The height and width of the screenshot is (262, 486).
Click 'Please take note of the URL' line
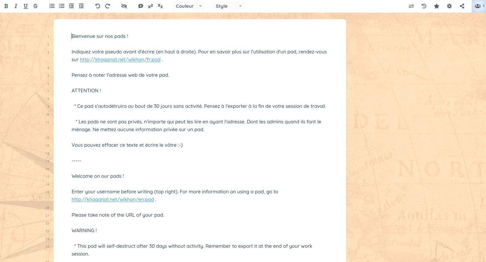click(118, 215)
